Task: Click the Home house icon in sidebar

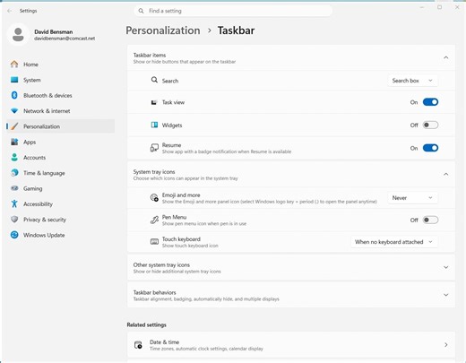Action: (14, 65)
